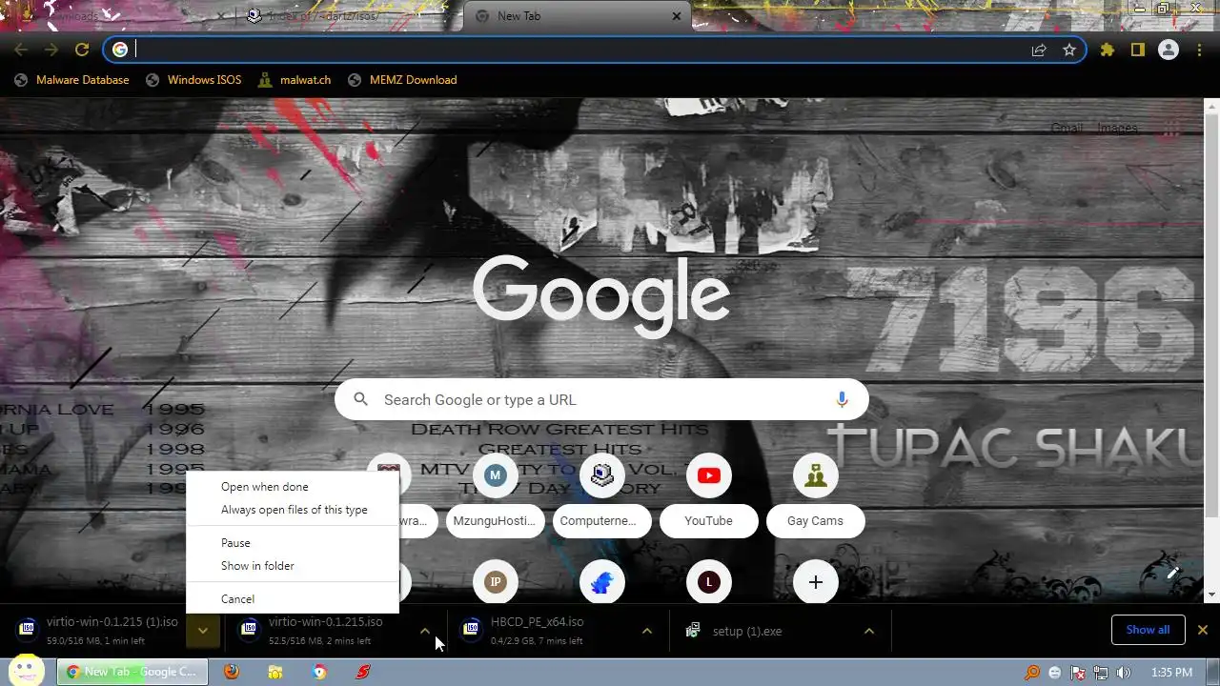Open the Windows ISOS bookmark
The height and width of the screenshot is (686, 1220).
point(193,80)
